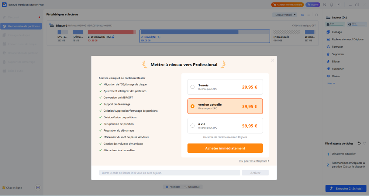Open the Disque virtuel dropdown
The height and width of the screenshot is (196, 369).
click(285, 15)
